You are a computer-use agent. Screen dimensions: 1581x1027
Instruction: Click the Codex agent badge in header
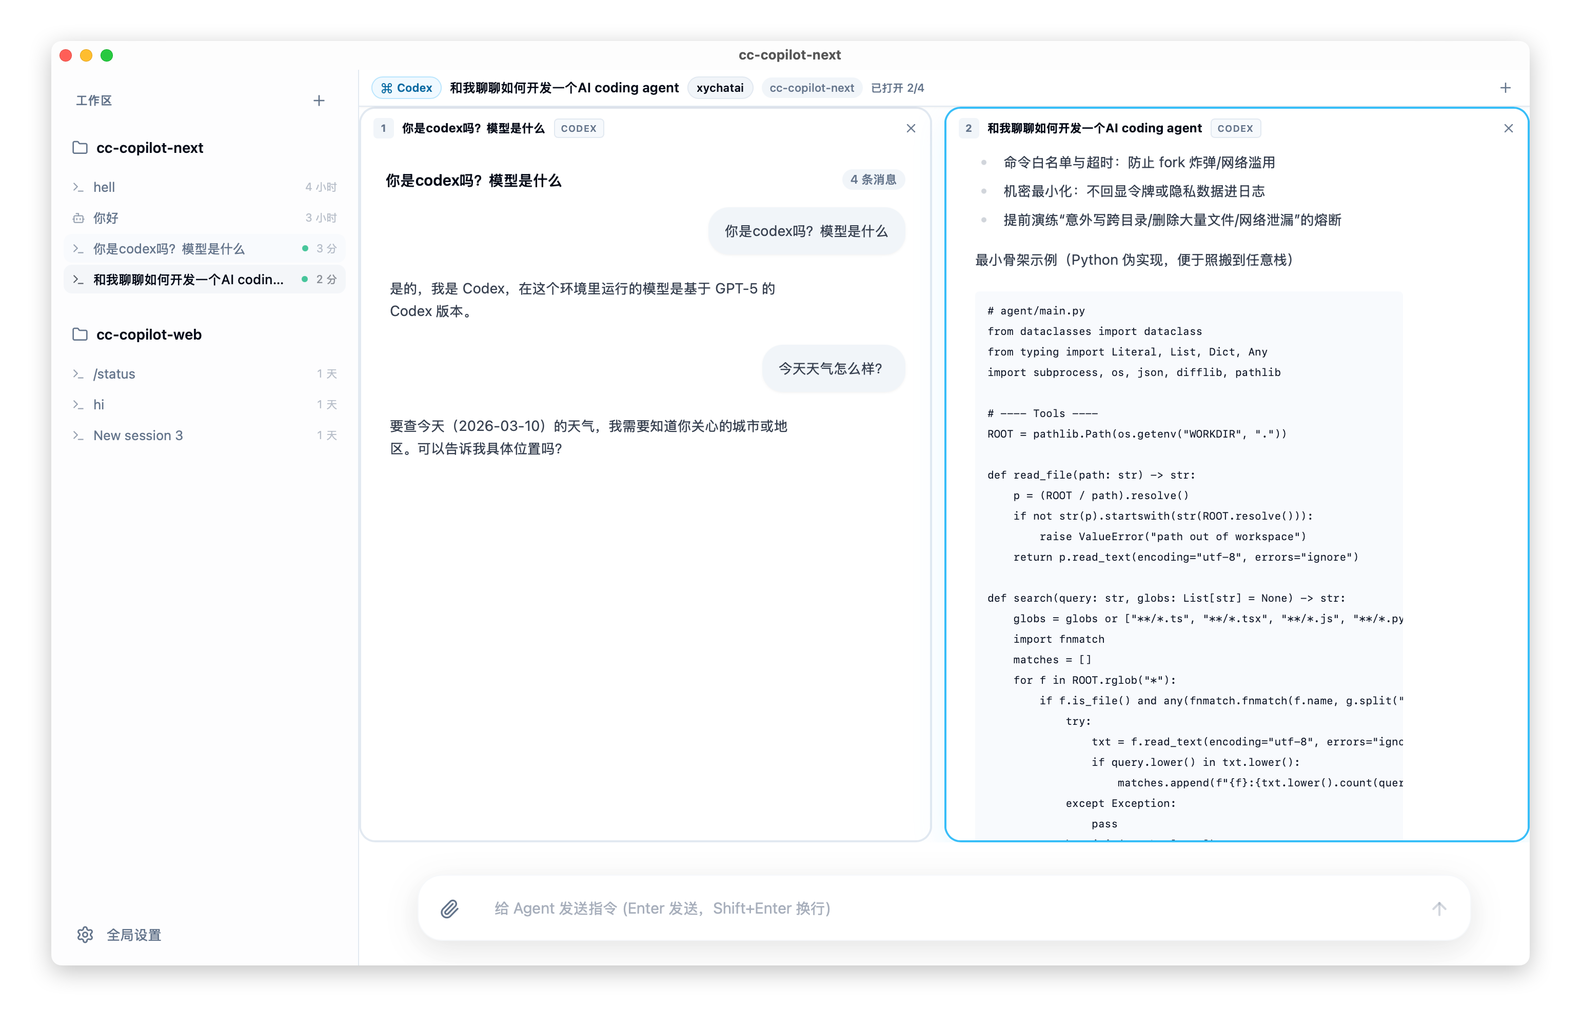pos(407,88)
